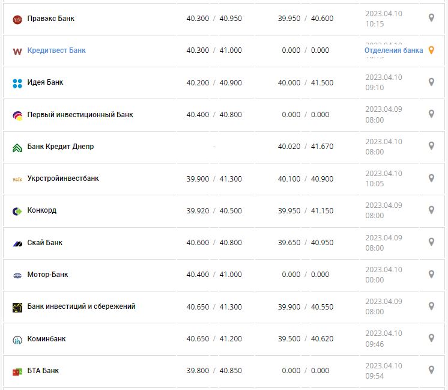The image size is (448, 390).
Task: Open map pin for Укрстройинвестбанк row
Action: click(x=431, y=178)
